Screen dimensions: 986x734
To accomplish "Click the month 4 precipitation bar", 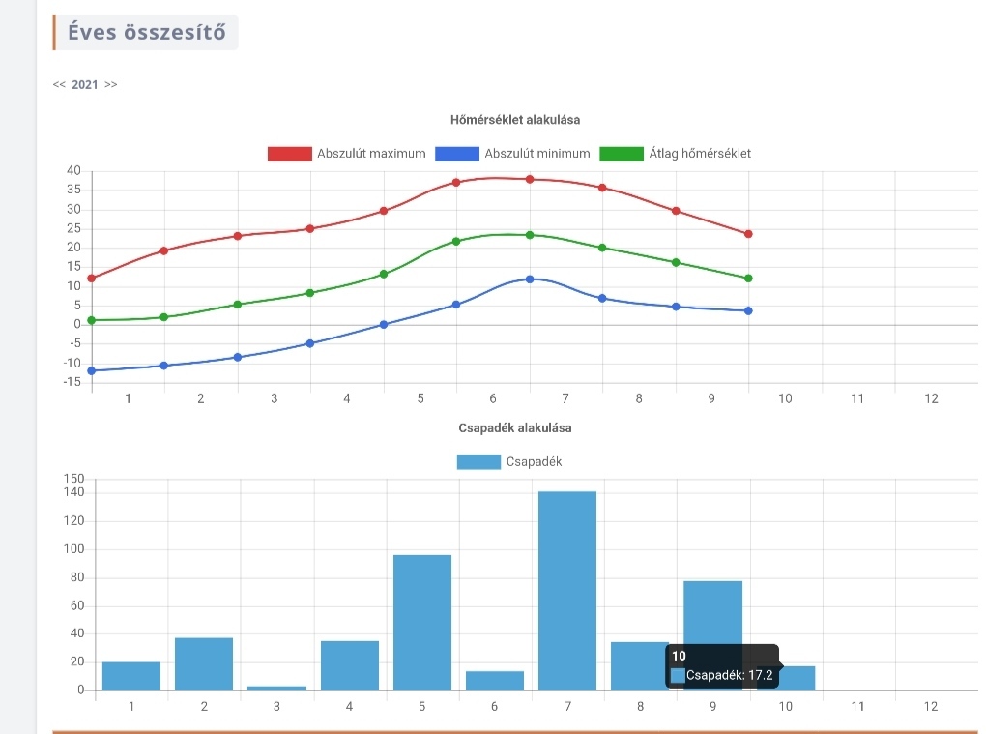I will tap(349, 665).
